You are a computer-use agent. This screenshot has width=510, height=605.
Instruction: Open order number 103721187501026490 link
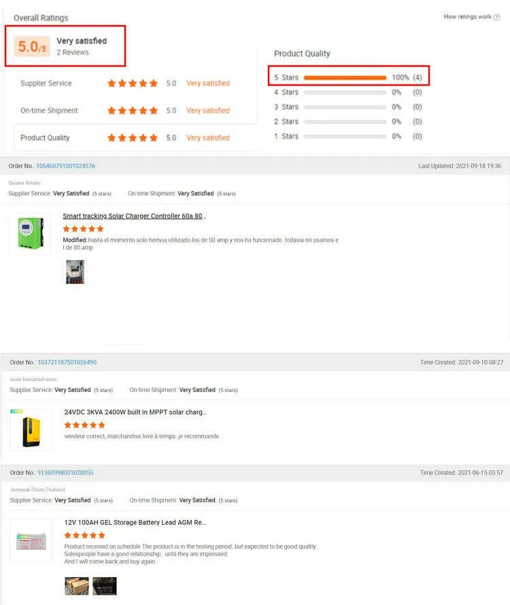[x=67, y=362]
